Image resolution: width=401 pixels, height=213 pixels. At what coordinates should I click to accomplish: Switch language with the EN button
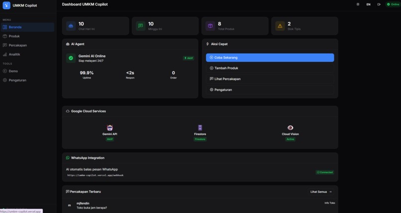pyautogui.click(x=368, y=4)
